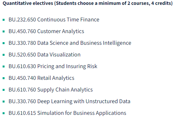Click Pricing and Insuring Risk course
The height and width of the screenshot is (121, 176).
[x=53, y=67]
